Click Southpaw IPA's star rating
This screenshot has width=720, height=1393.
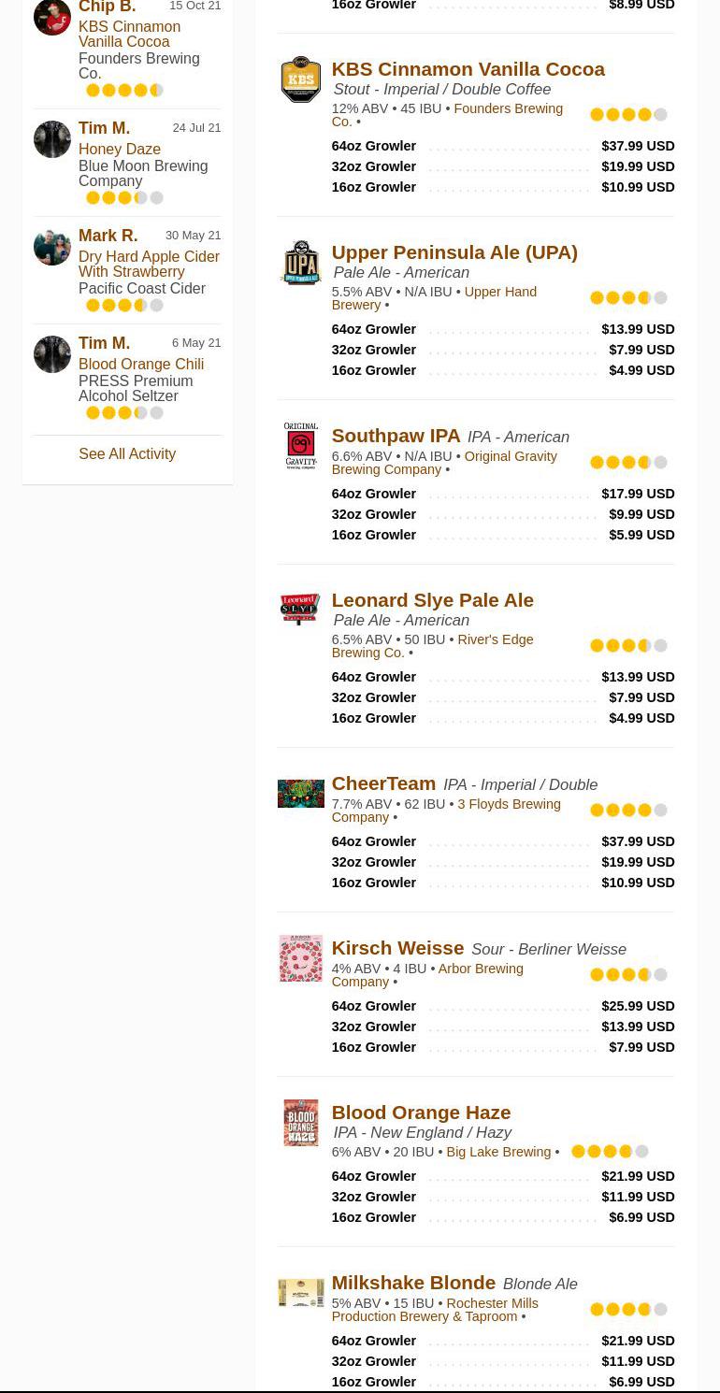[628, 462]
